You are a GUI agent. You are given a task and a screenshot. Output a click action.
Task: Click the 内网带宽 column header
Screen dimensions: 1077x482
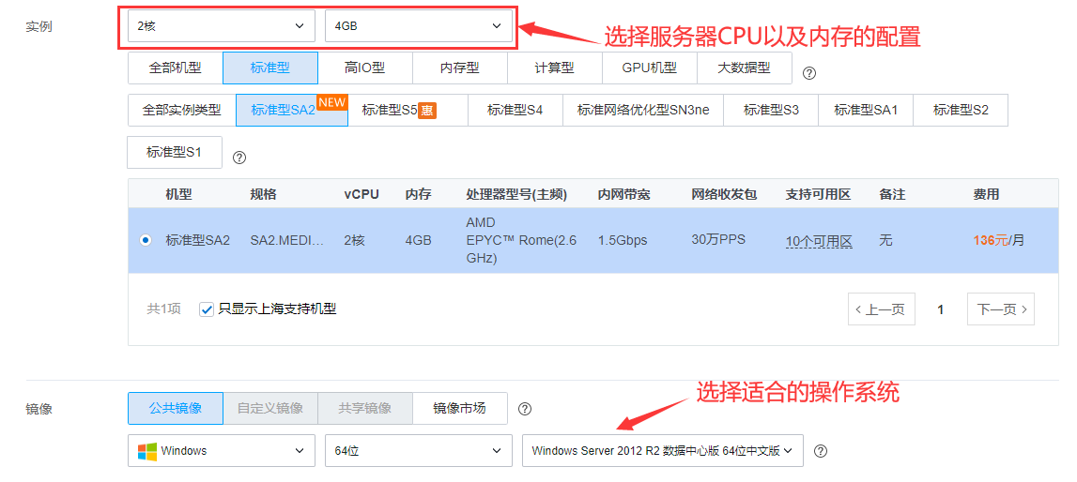tap(623, 195)
